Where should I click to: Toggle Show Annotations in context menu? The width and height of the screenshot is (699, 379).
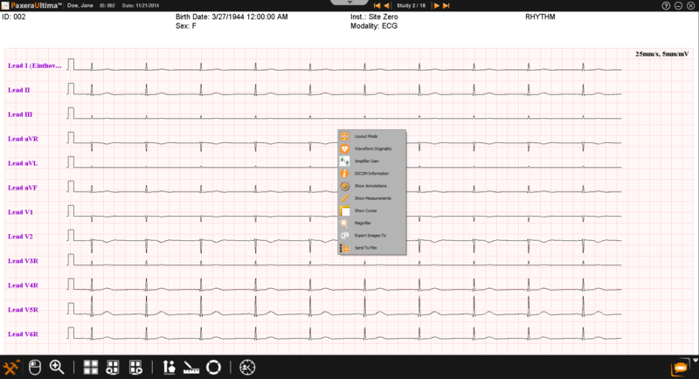[372, 186]
